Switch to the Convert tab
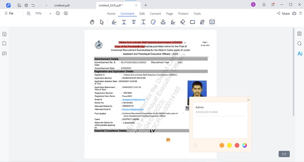304x162 pixels. (x=155, y=14)
